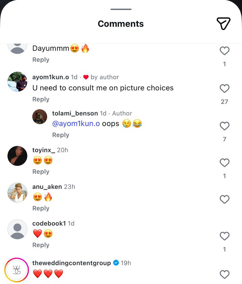Reply to ayom1kun.o's comment
242x284 pixels.
click(41, 99)
